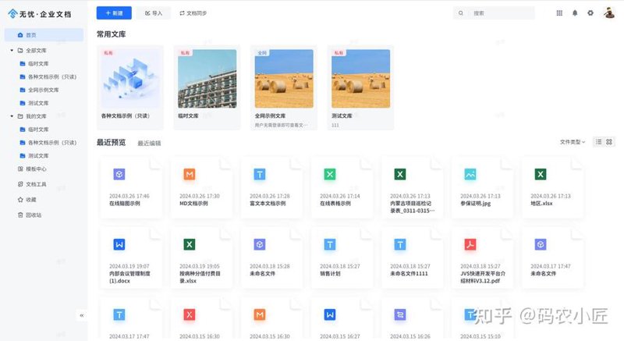This screenshot has width=624, height=341.
Task: Open the 内蒙古项目巡检记录表 Excel file icon
Action: pos(400,174)
